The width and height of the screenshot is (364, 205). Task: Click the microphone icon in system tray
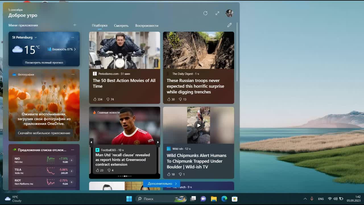[x=312, y=199]
